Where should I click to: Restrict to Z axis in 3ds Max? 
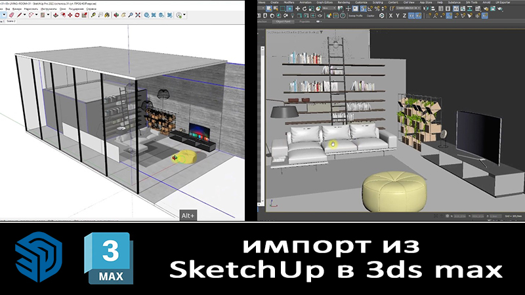(404, 16)
